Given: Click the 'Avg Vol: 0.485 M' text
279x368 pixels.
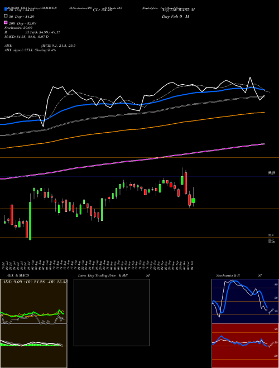Looking at the screenshot, I should pyautogui.click(x=178, y=10).
